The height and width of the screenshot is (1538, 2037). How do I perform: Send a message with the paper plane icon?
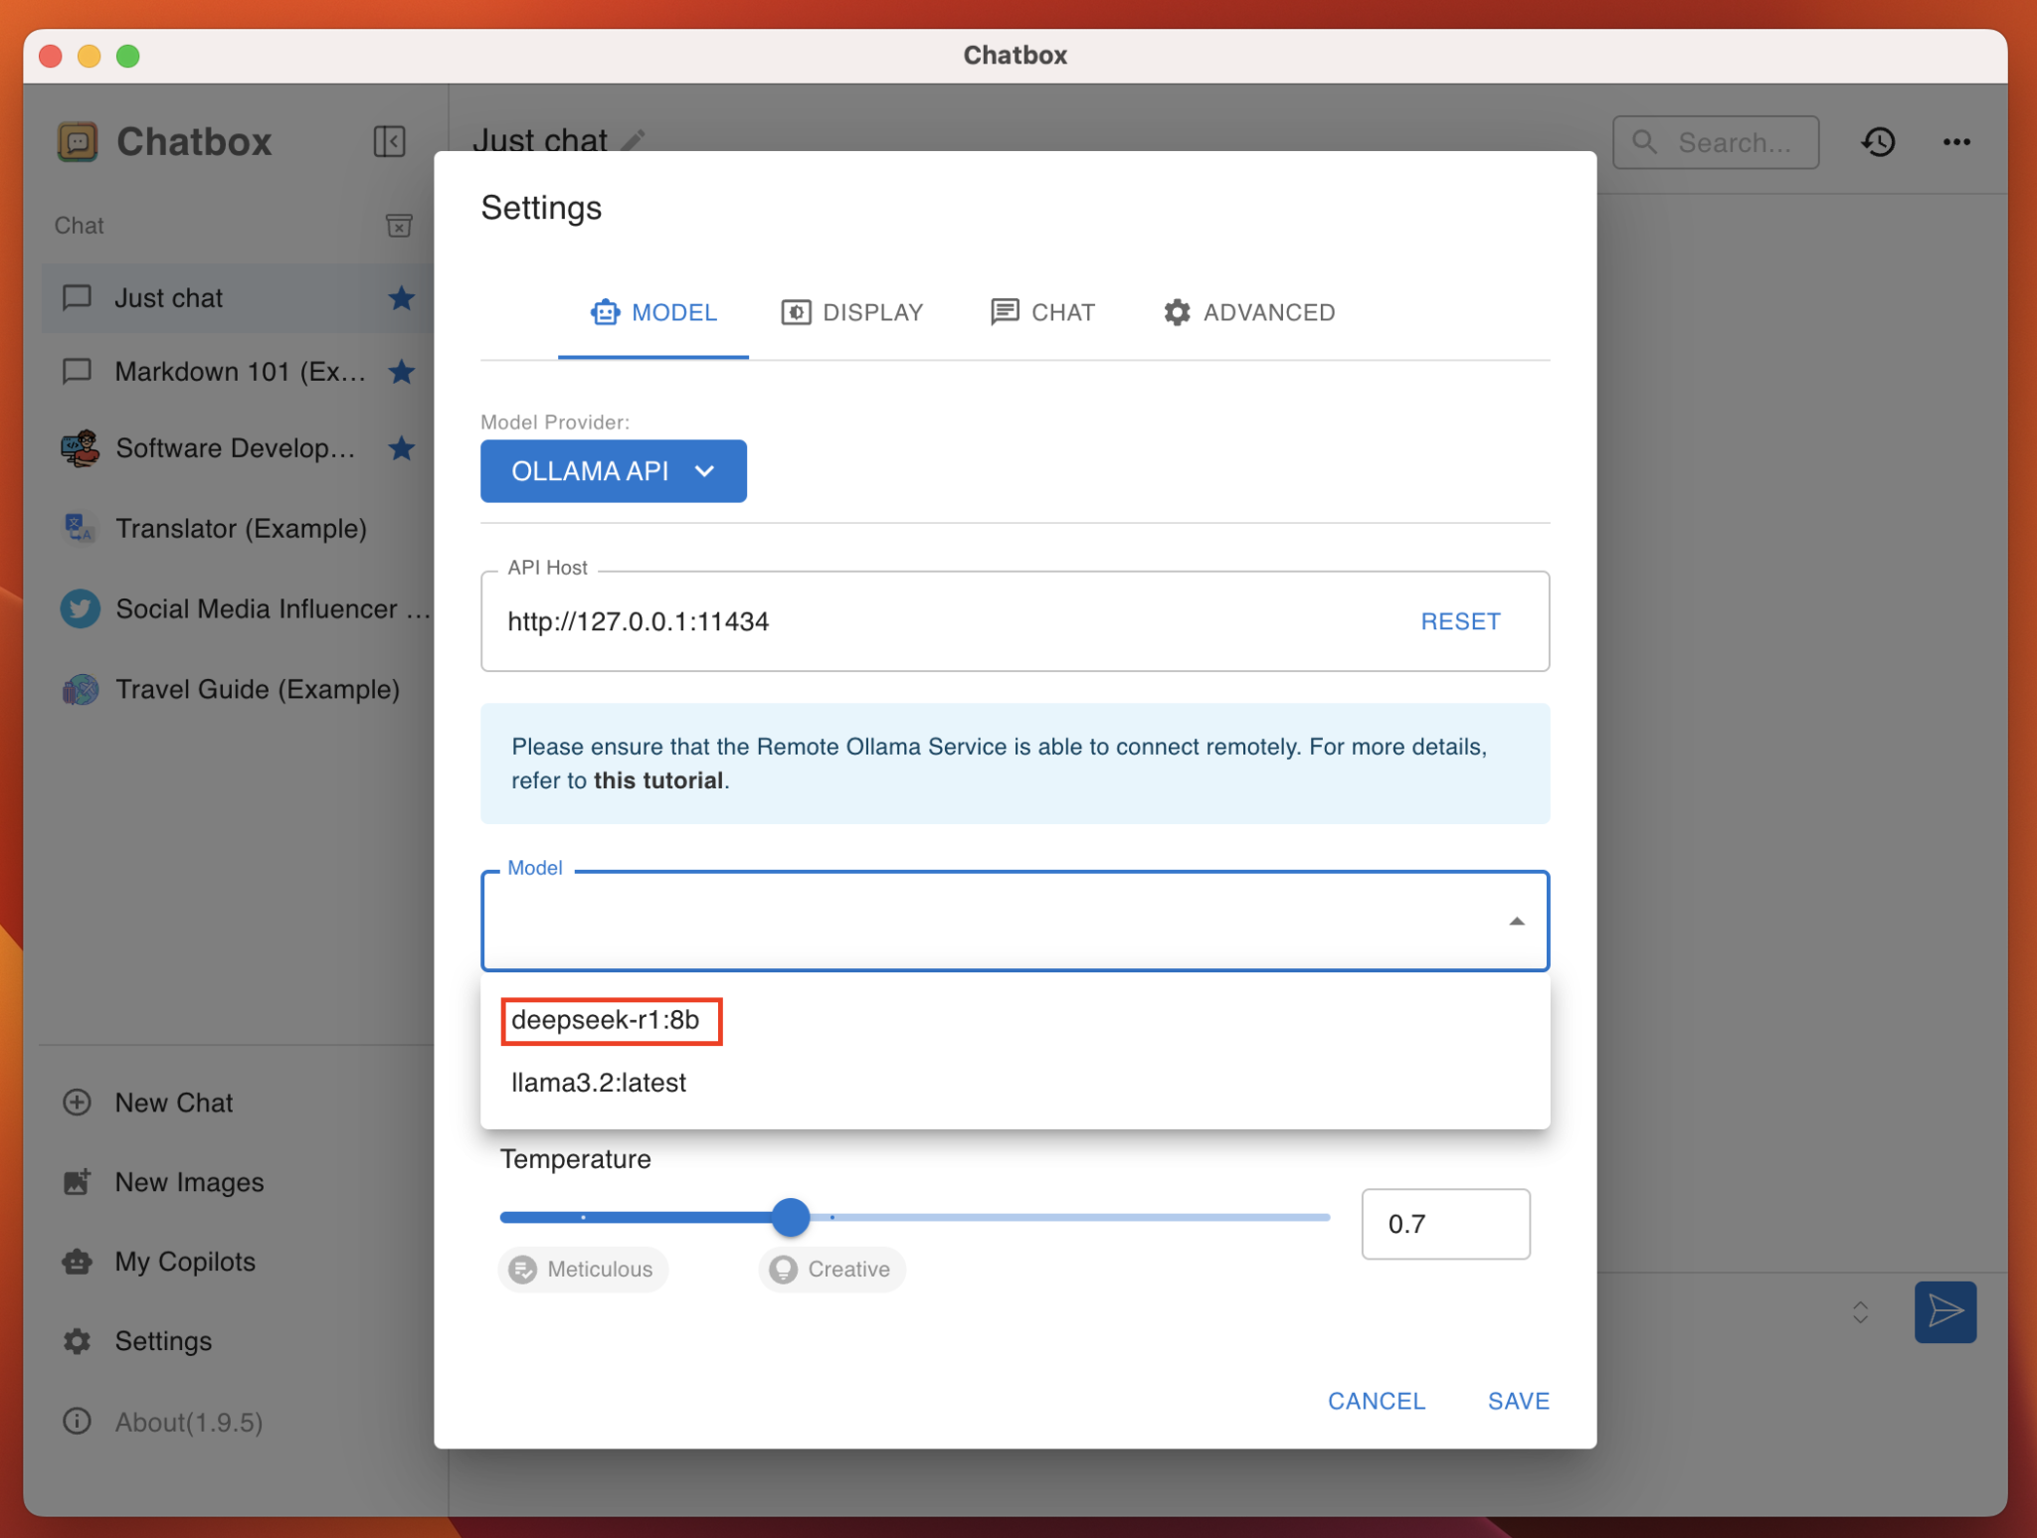[1944, 1312]
